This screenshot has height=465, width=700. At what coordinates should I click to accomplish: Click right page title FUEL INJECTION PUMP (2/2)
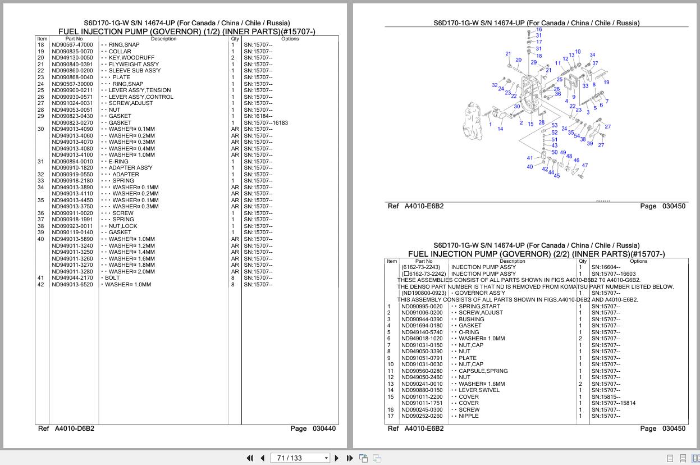537,254
